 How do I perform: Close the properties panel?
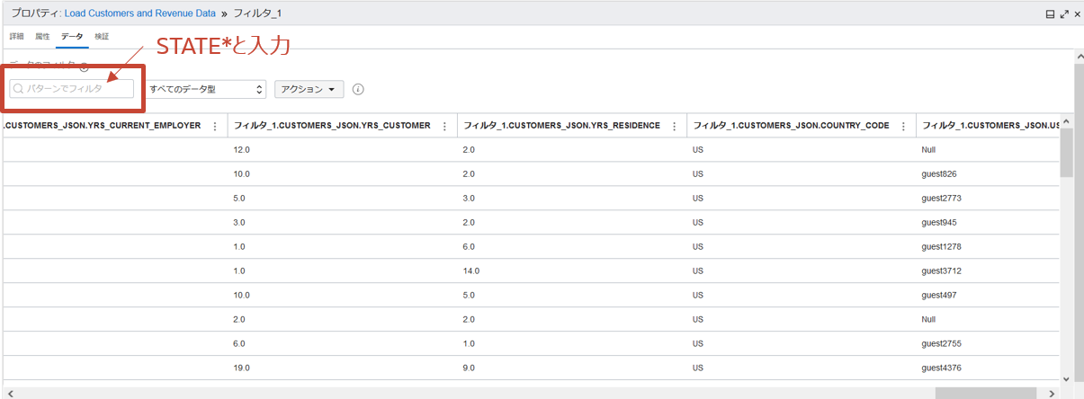(1077, 14)
